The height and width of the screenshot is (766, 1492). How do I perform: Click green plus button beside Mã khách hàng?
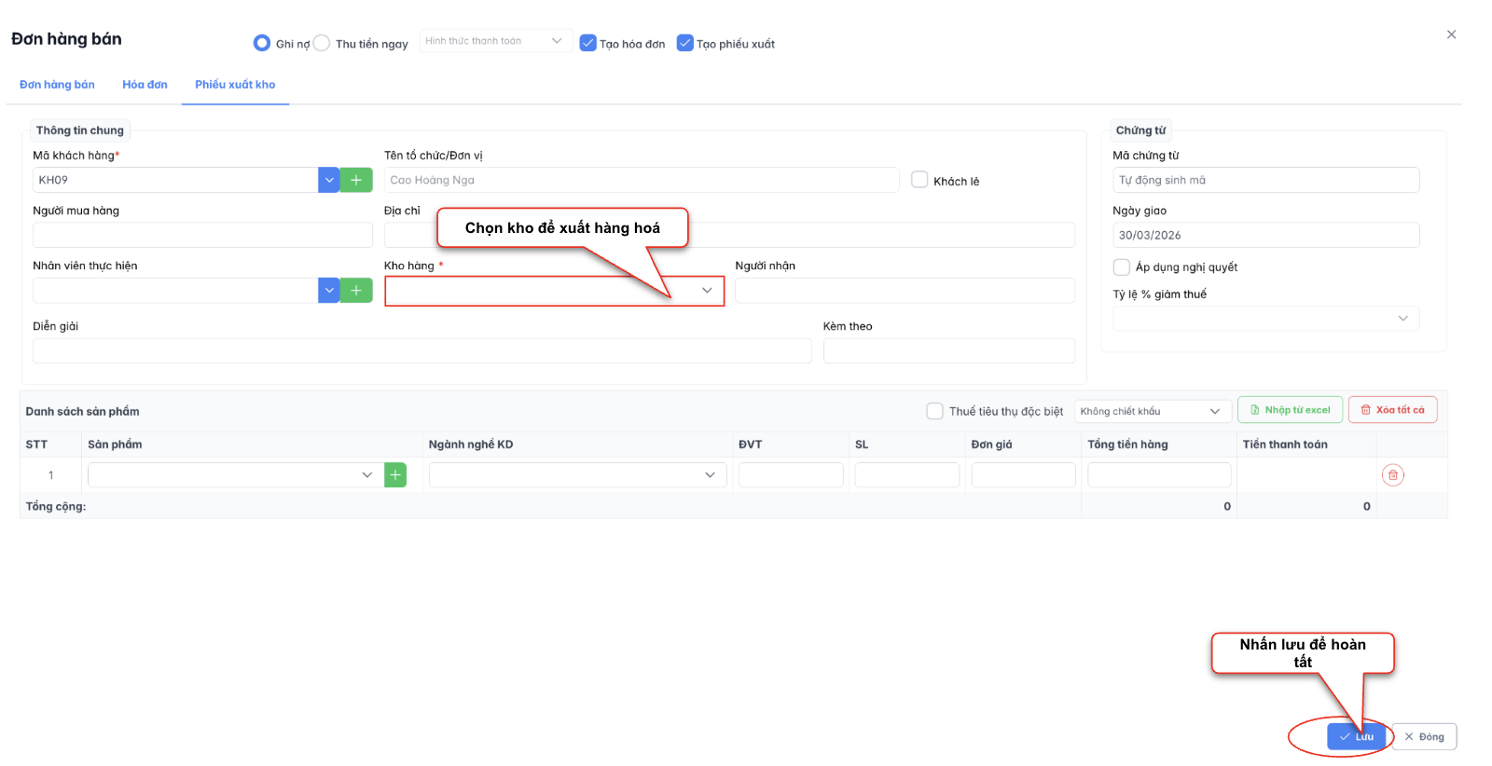click(x=355, y=180)
